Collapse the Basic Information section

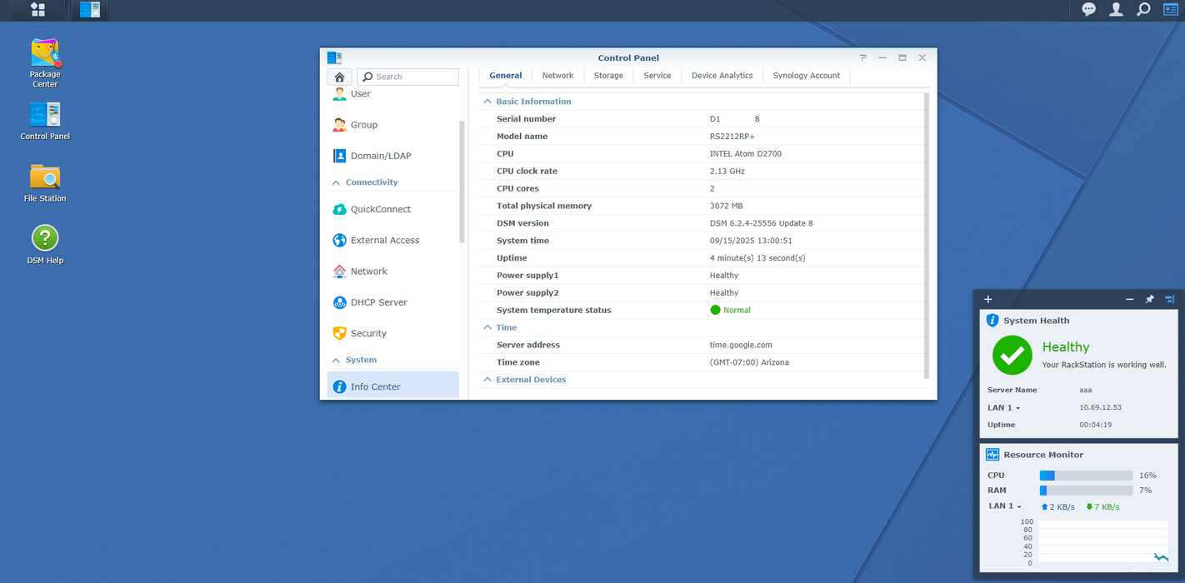click(488, 102)
